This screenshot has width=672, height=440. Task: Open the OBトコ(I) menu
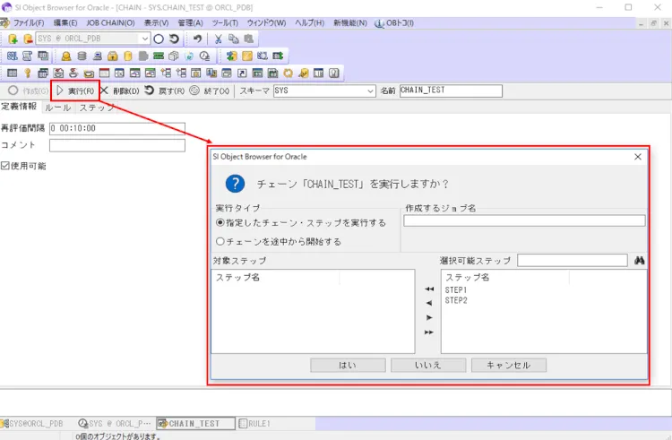394,22
